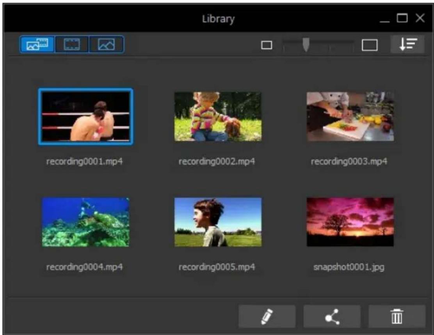This screenshot has width=434, height=335.
Task: Click the thumbnail size slider handle
Action: (x=306, y=45)
